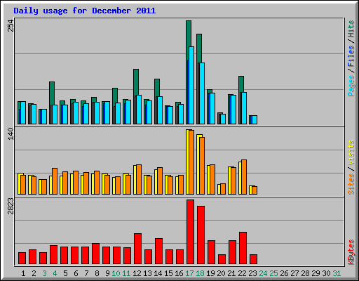Select day 6 on the x-axis
The image size is (359, 281).
tap(76, 273)
